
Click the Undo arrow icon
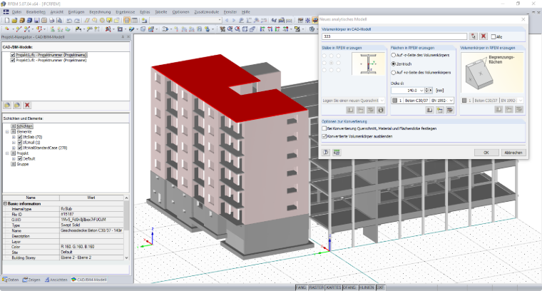pyautogui.click(x=69, y=21)
